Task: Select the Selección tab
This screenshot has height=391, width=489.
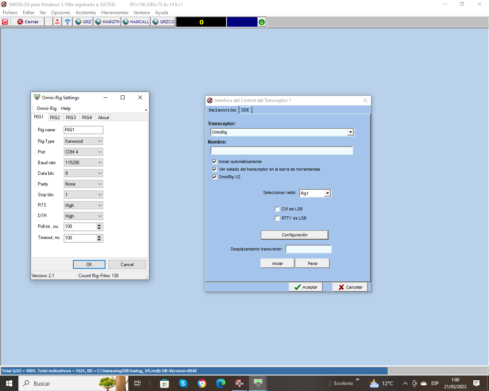Action: (222, 110)
